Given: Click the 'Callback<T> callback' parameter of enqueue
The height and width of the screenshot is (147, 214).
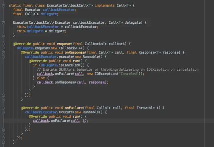Looking at the screenshot, I should [105, 44].
